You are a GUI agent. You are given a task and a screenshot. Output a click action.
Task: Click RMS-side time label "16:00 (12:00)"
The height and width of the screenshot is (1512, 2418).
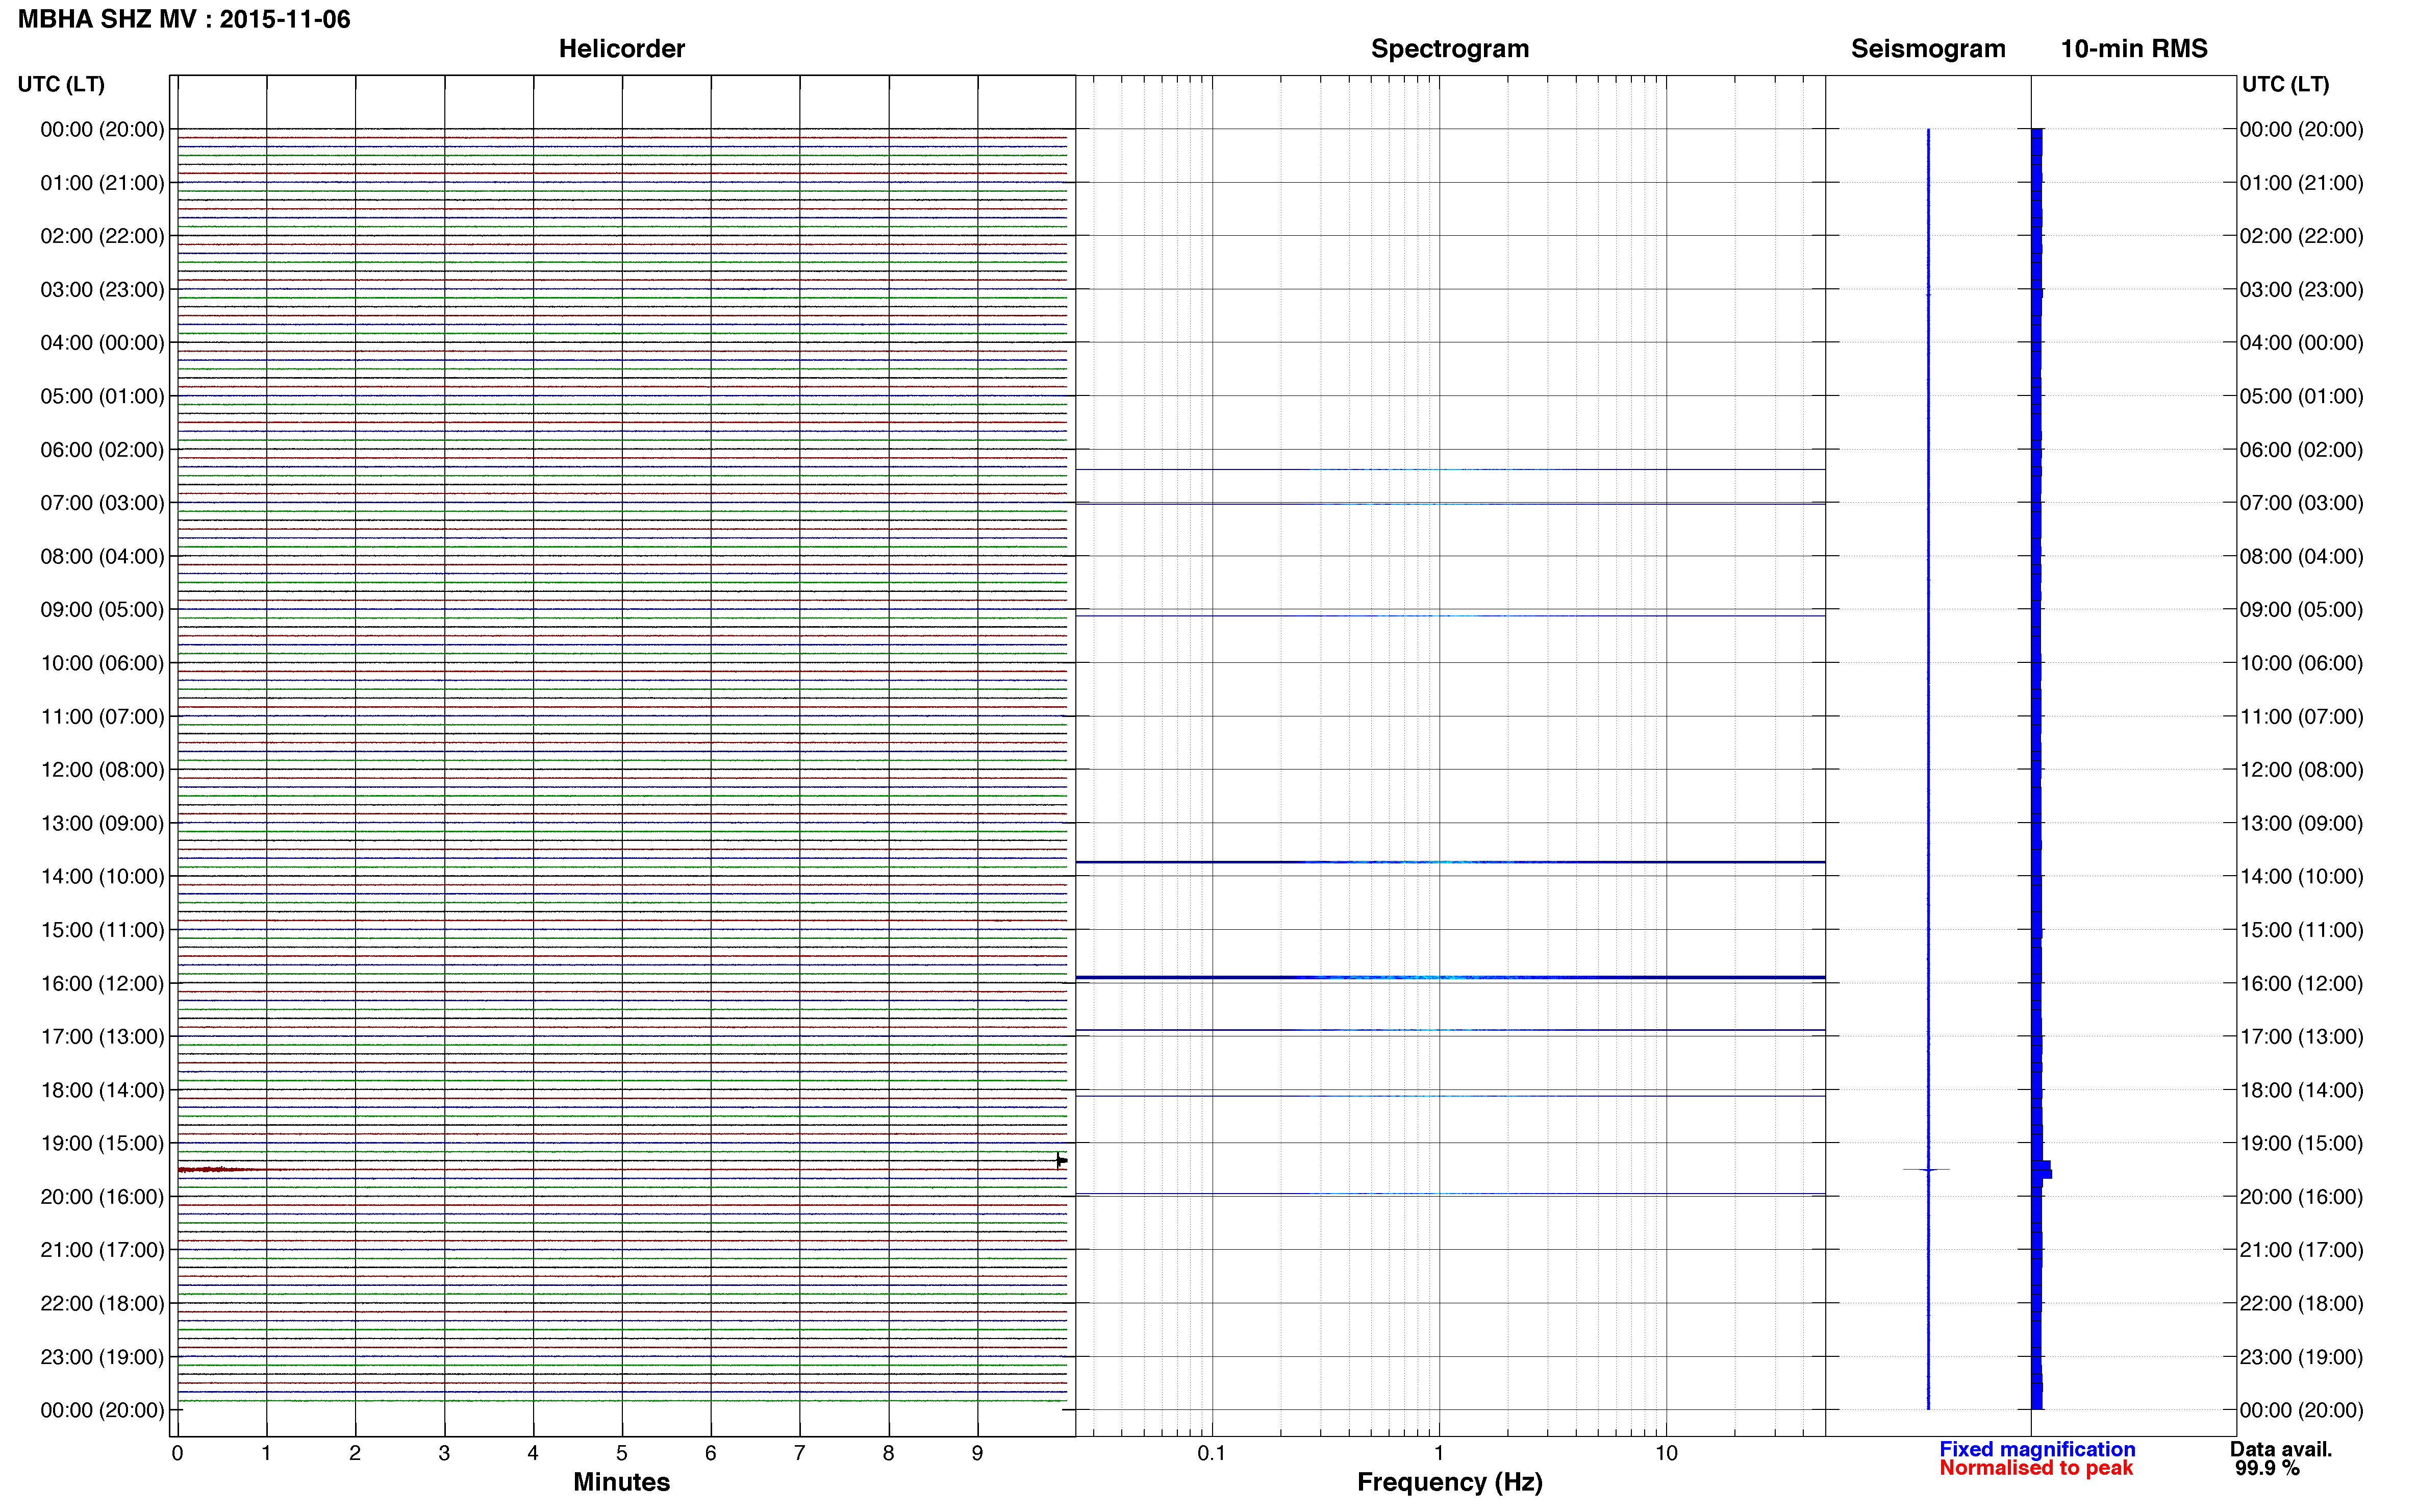point(2301,983)
